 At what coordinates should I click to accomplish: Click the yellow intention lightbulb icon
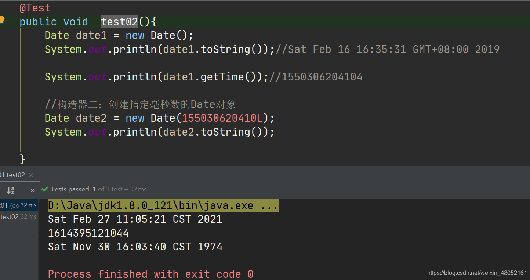click(x=2, y=20)
